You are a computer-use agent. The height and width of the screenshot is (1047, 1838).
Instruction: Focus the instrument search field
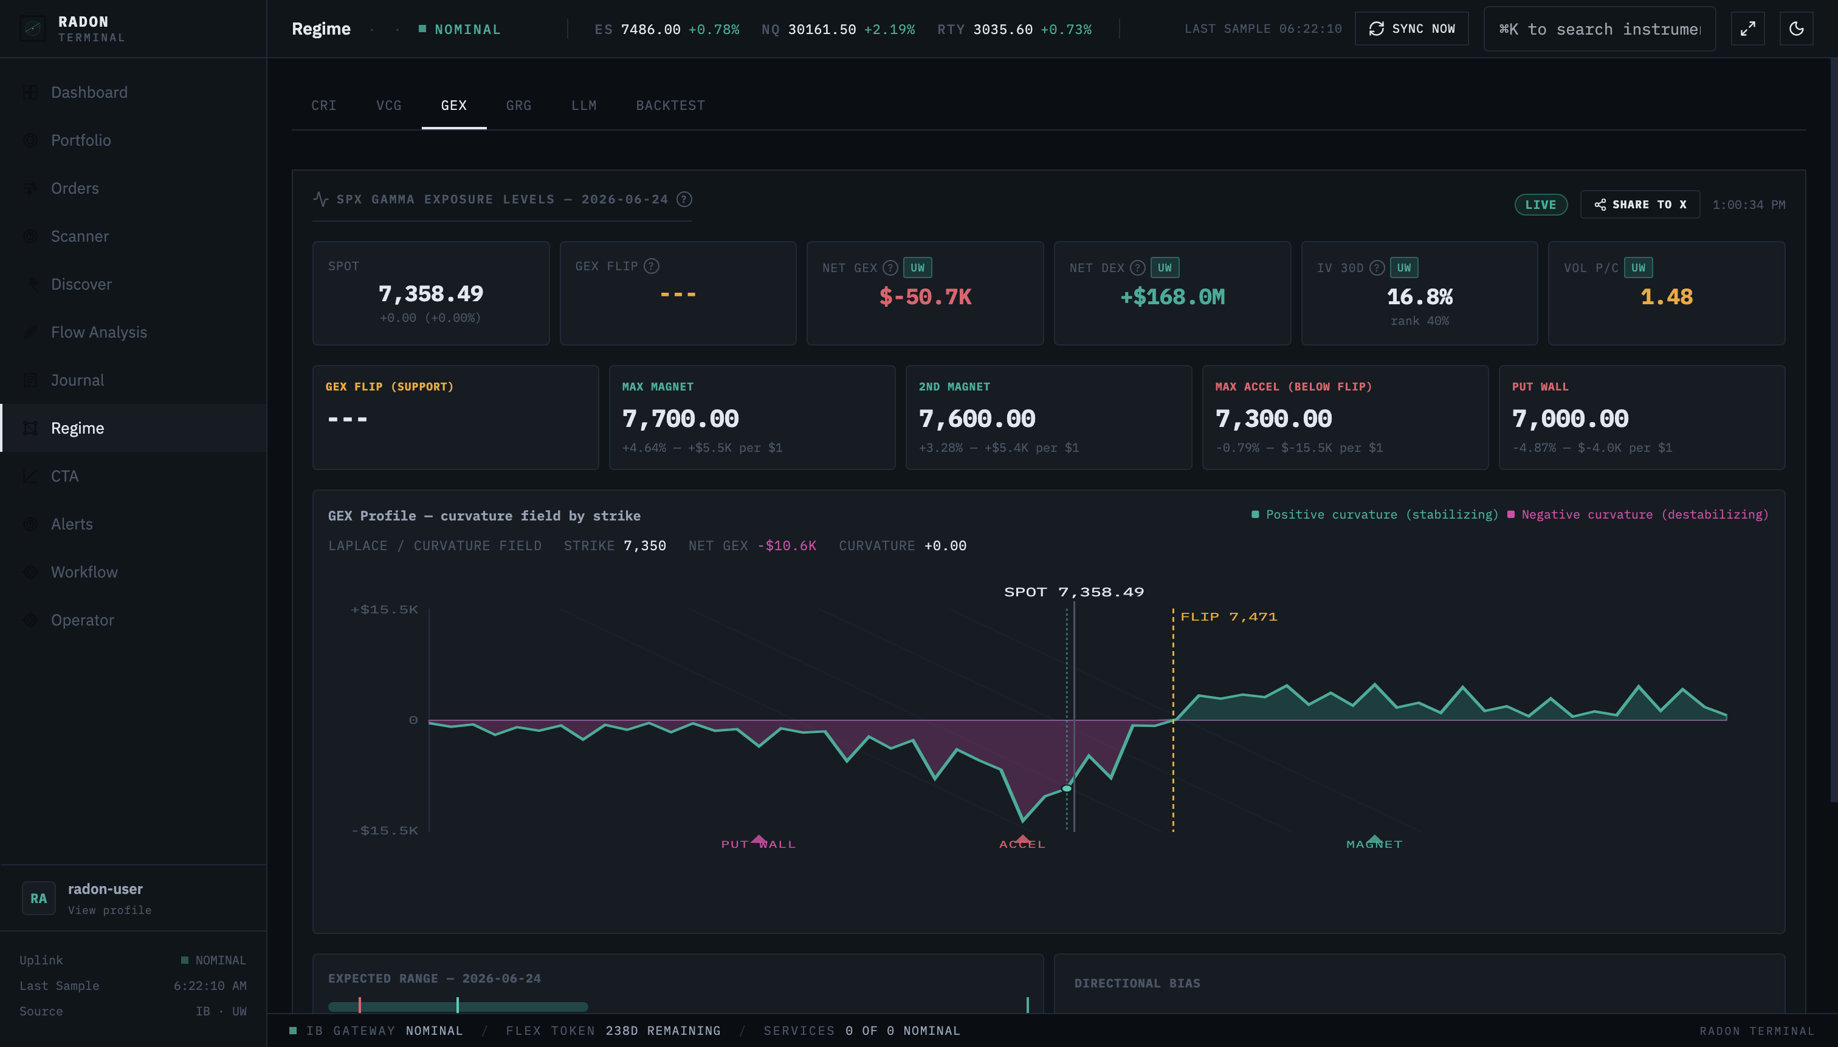pyautogui.click(x=1600, y=29)
